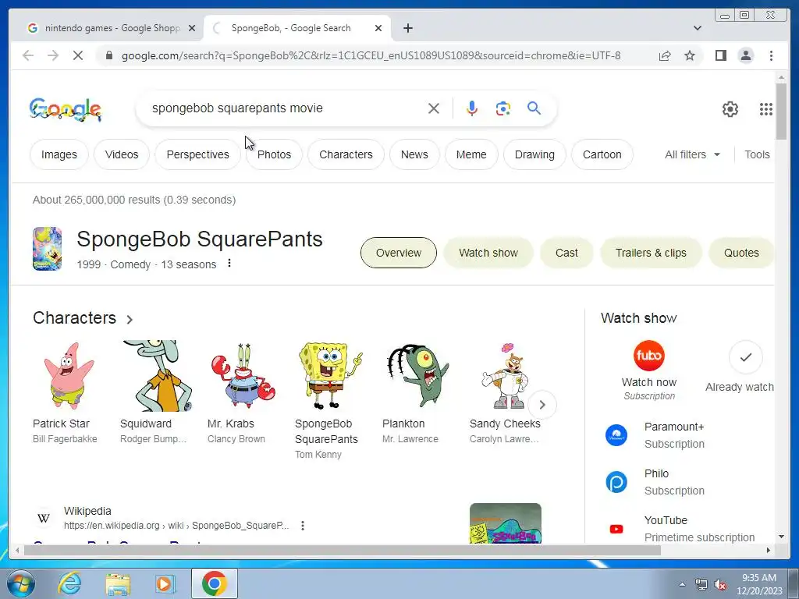Go forward in browser history

(53, 55)
